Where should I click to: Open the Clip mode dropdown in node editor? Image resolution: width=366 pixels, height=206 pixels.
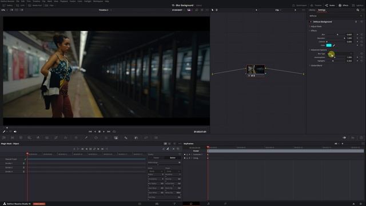point(278,10)
